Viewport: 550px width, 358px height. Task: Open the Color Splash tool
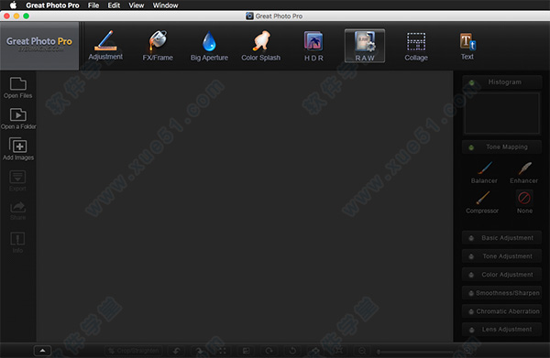tap(260, 46)
